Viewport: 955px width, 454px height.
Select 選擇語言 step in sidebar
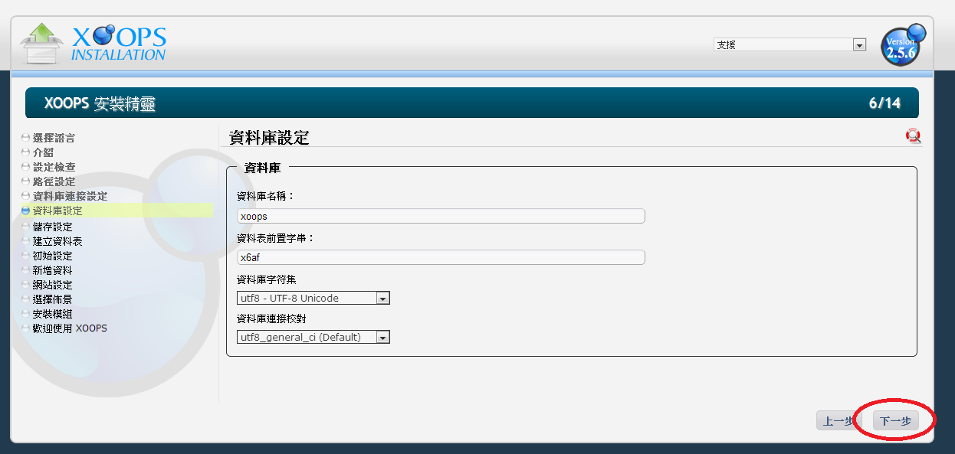click(x=54, y=138)
